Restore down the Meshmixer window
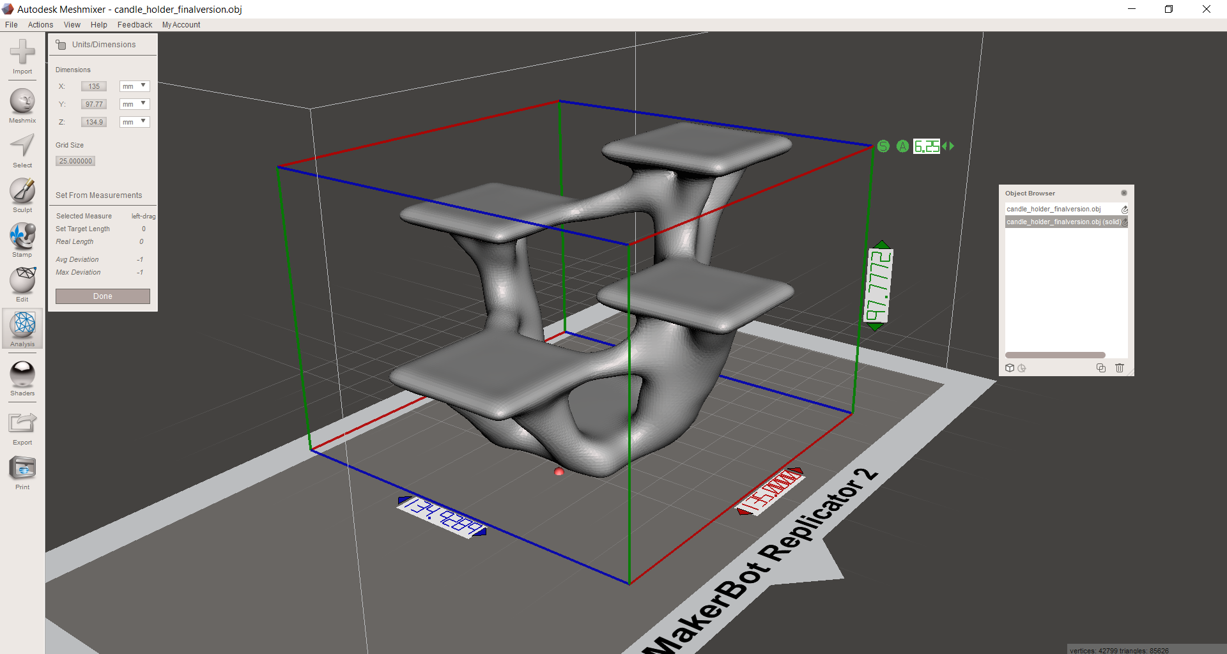The width and height of the screenshot is (1227, 654). click(x=1169, y=9)
